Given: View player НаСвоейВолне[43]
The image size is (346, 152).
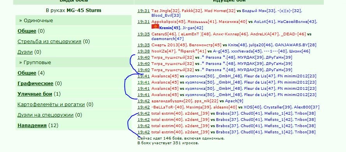Looking at the screenshot, I should click(297, 22).
